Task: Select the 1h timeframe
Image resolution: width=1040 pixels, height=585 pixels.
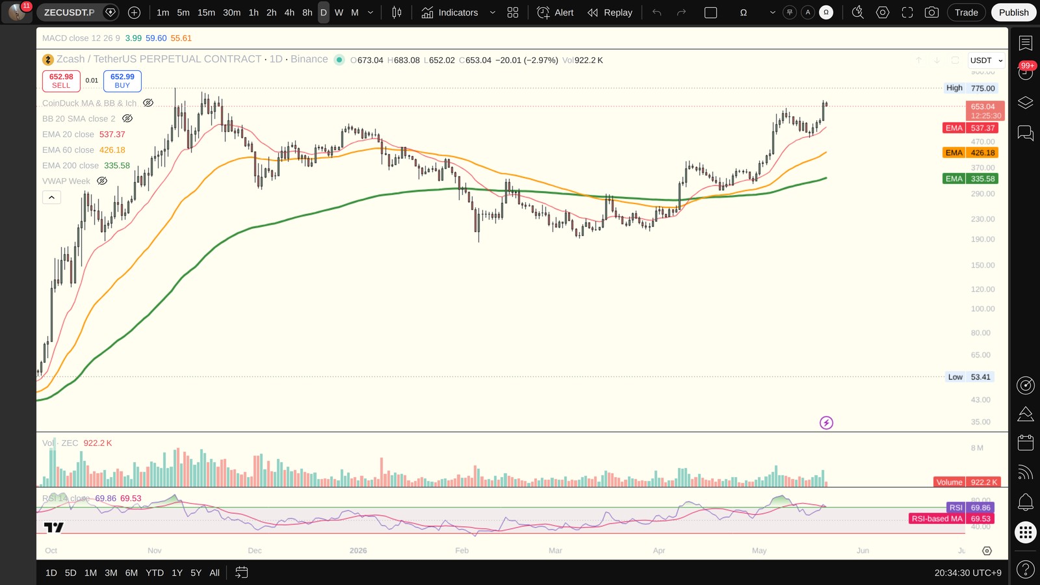Action: pyautogui.click(x=253, y=12)
